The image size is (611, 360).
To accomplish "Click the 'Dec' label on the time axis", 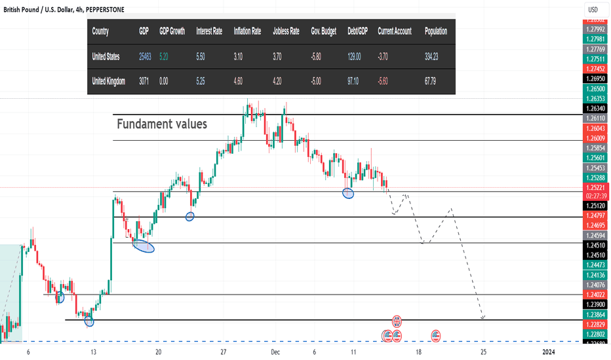I will point(275,352).
